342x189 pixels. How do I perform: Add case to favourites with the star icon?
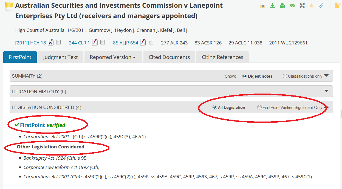point(312,5)
